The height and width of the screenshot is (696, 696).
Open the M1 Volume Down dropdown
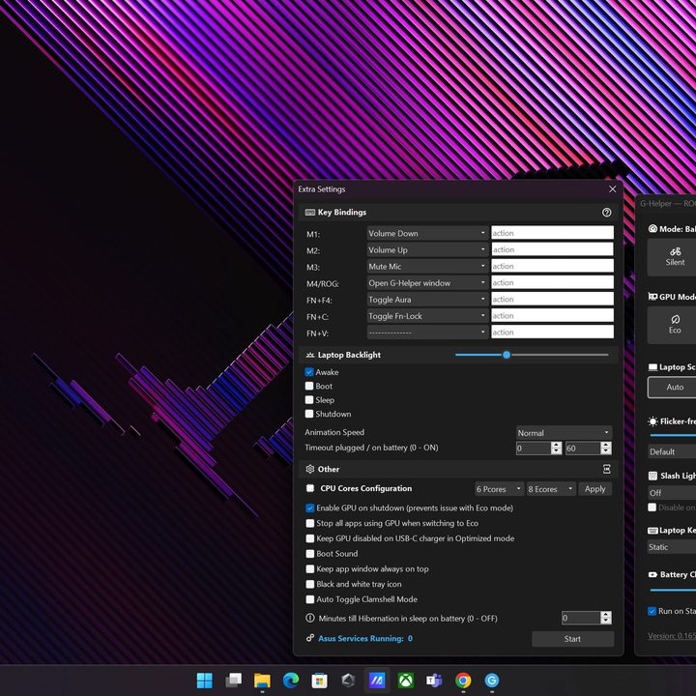[428, 233]
